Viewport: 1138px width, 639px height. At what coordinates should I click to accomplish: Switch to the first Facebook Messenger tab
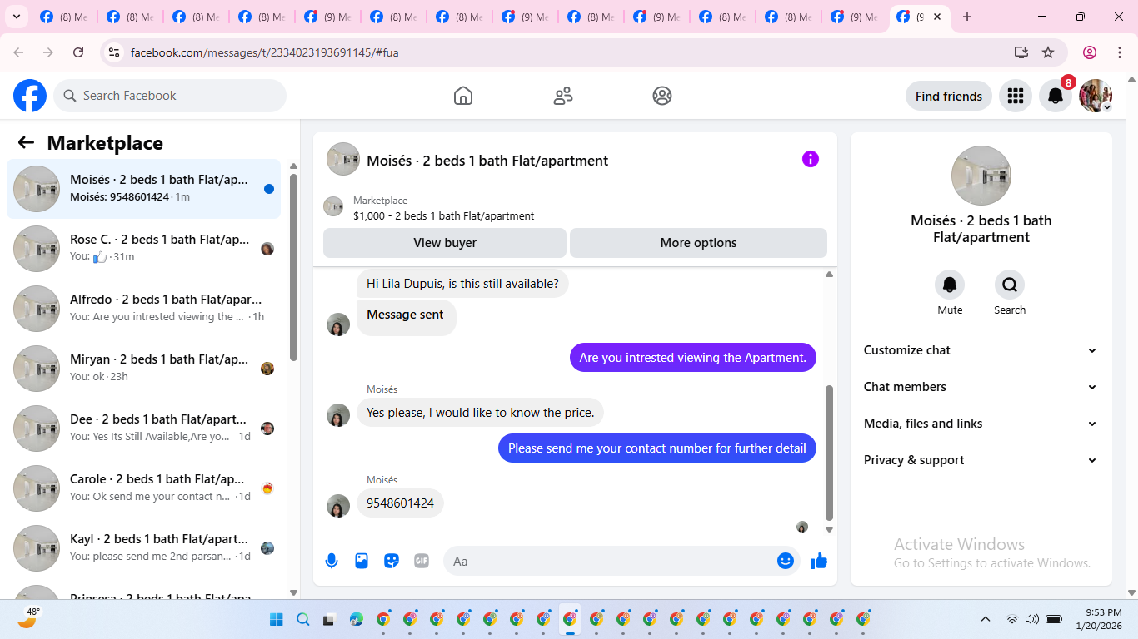[63, 17]
